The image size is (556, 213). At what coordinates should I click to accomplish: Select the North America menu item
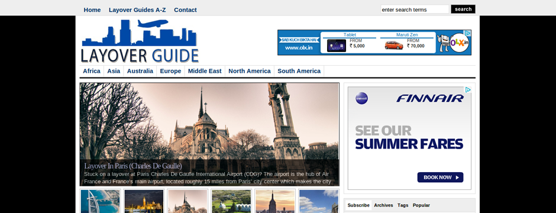(249, 71)
